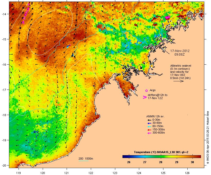
Task: Click the 'ANMN 12h av.' heading
Action: (155, 116)
